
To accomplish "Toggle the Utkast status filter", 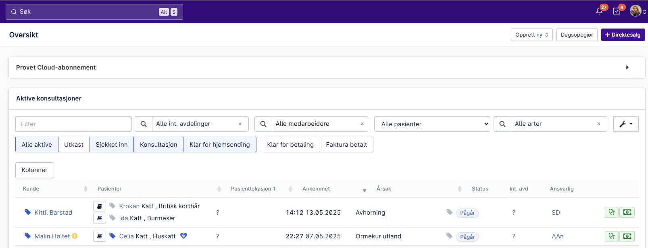I will point(74,145).
